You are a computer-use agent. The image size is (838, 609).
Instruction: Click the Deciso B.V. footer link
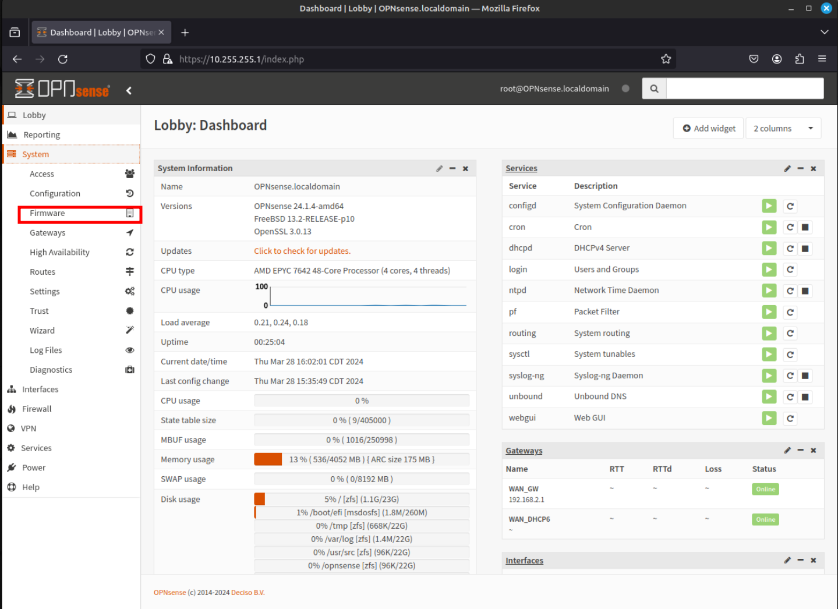point(248,593)
